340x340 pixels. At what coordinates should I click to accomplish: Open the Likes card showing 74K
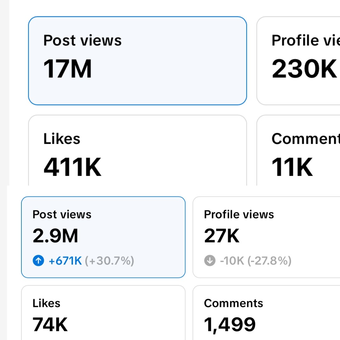coord(103,313)
